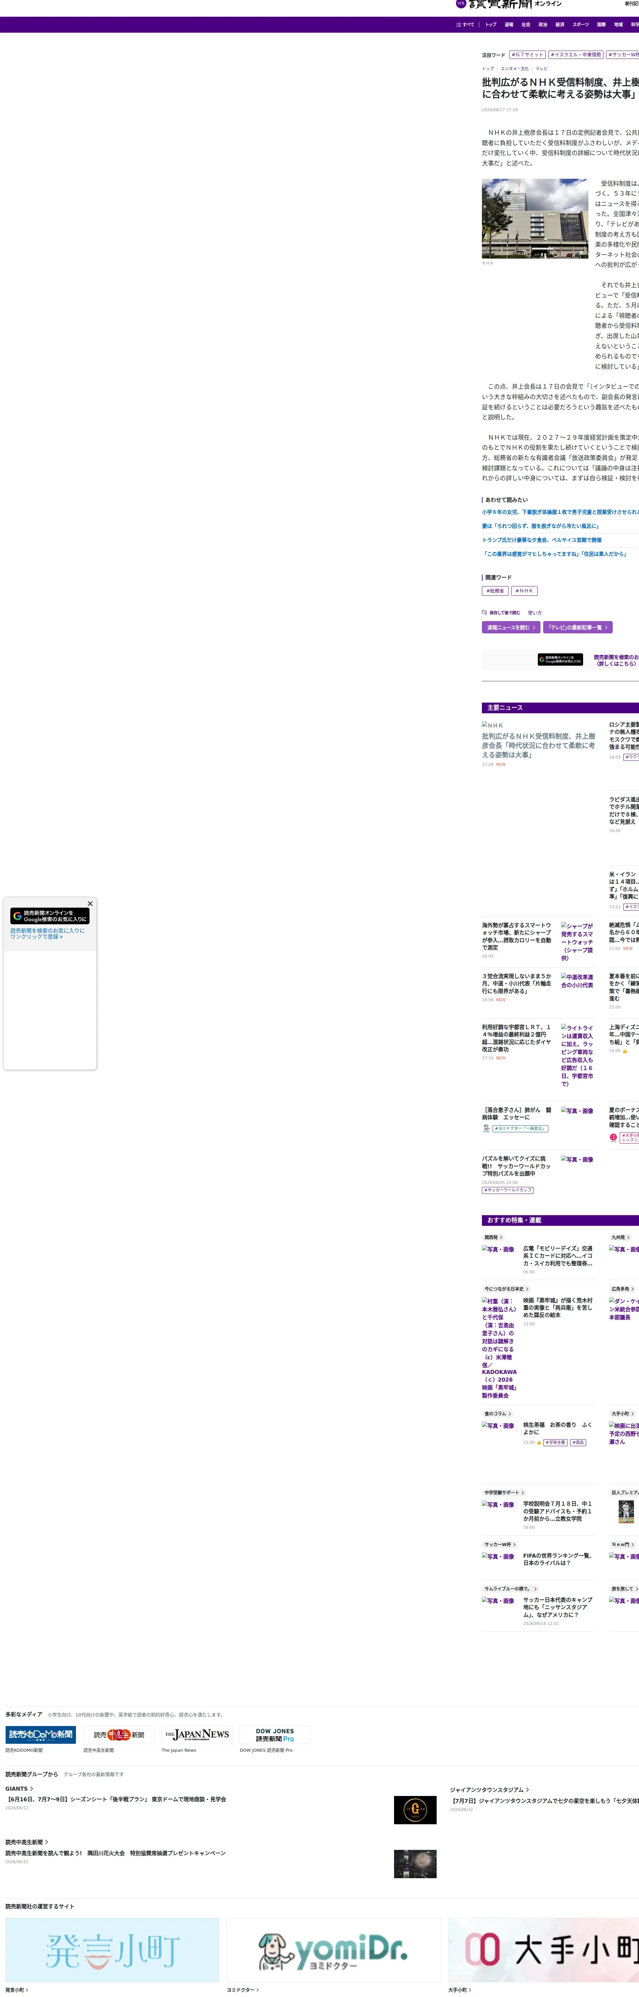Open the NHK building article photo
This screenshot has height=1997, width=639.
point(535,219)
